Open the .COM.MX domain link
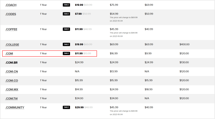The image size is (215, 119). point(12,90)
